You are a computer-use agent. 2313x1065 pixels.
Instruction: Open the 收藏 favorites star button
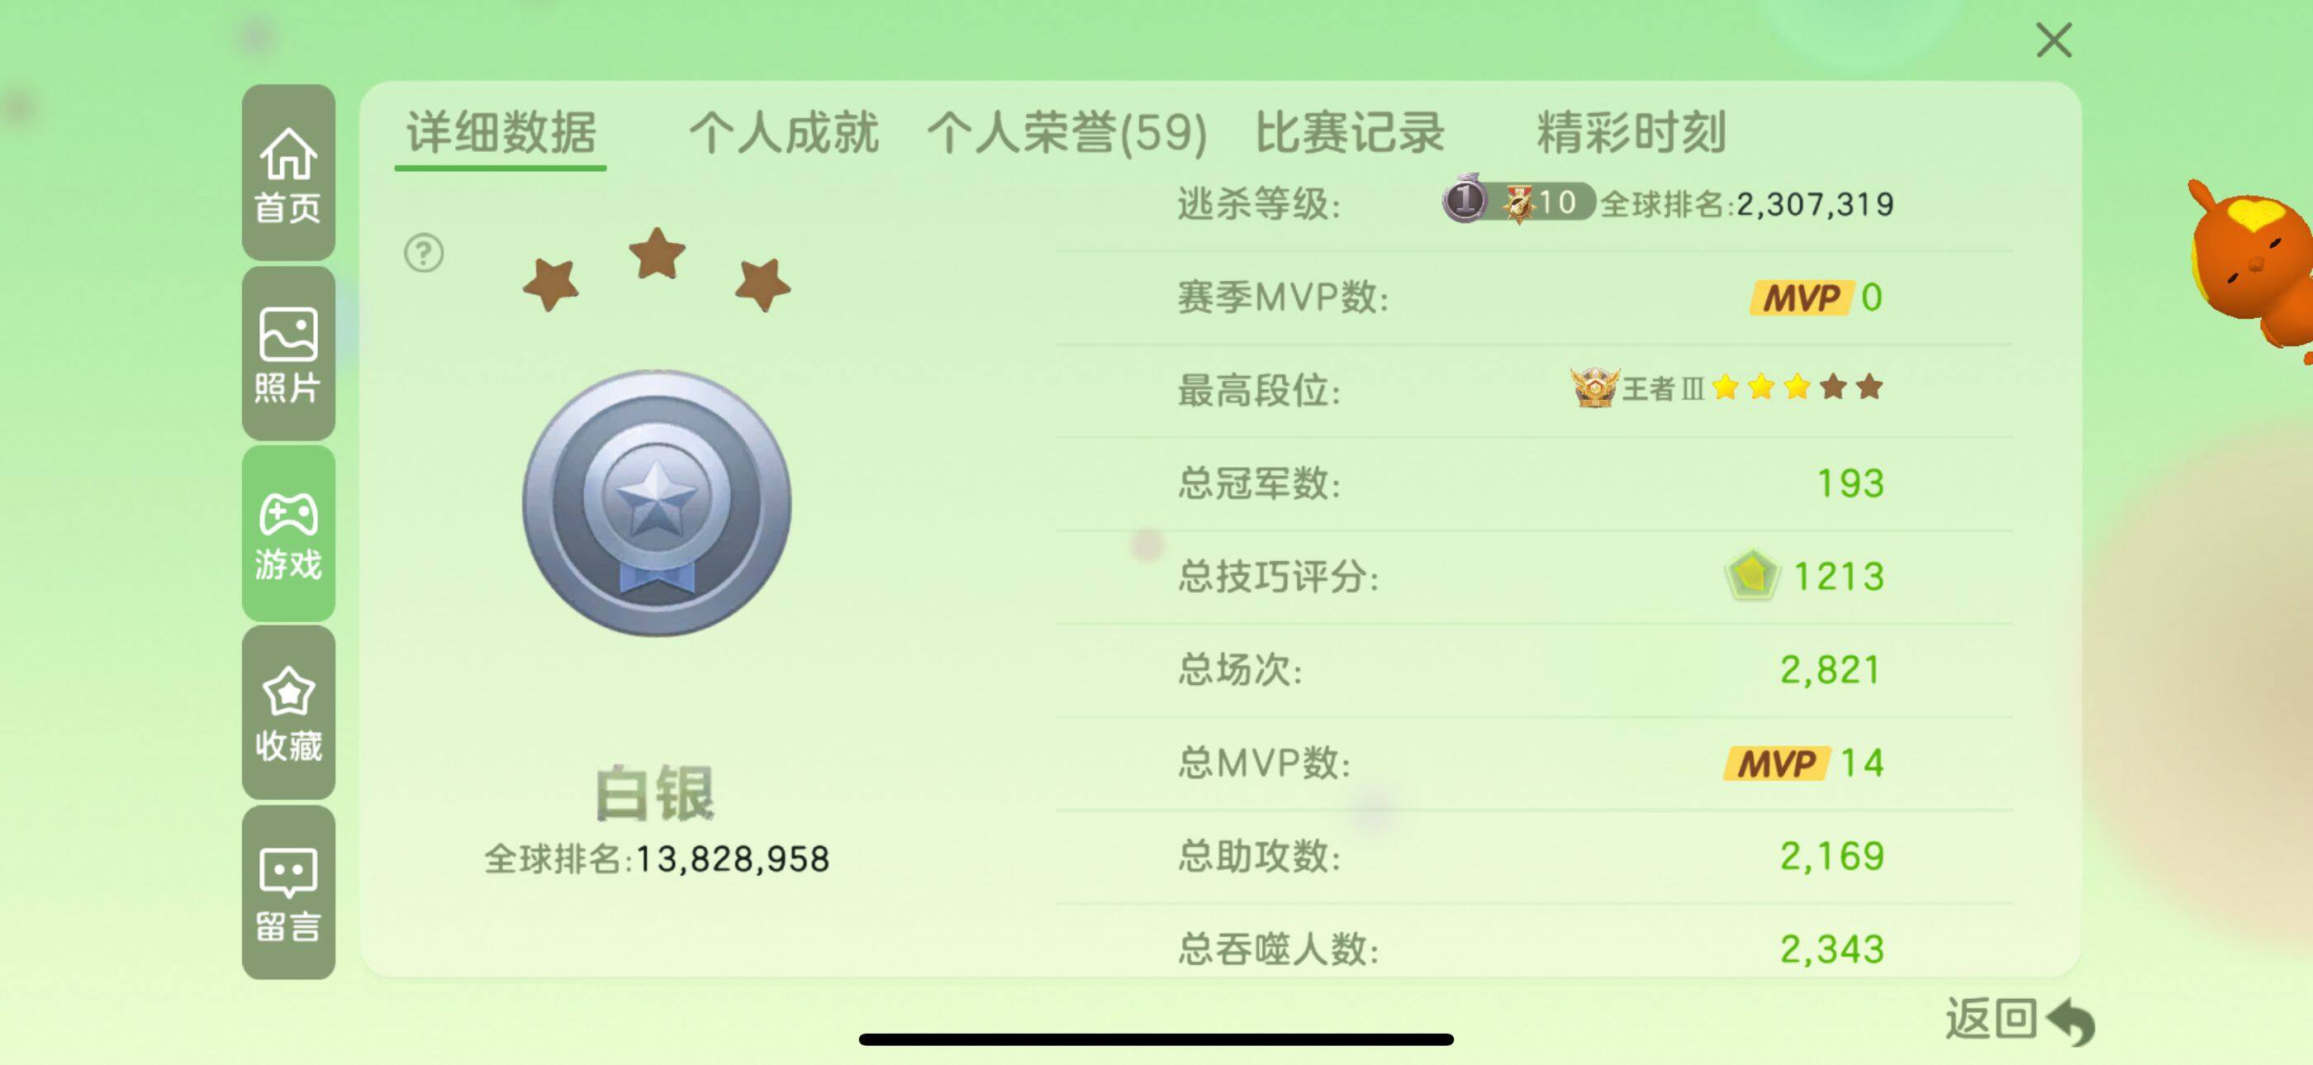[x=288, y=714]
